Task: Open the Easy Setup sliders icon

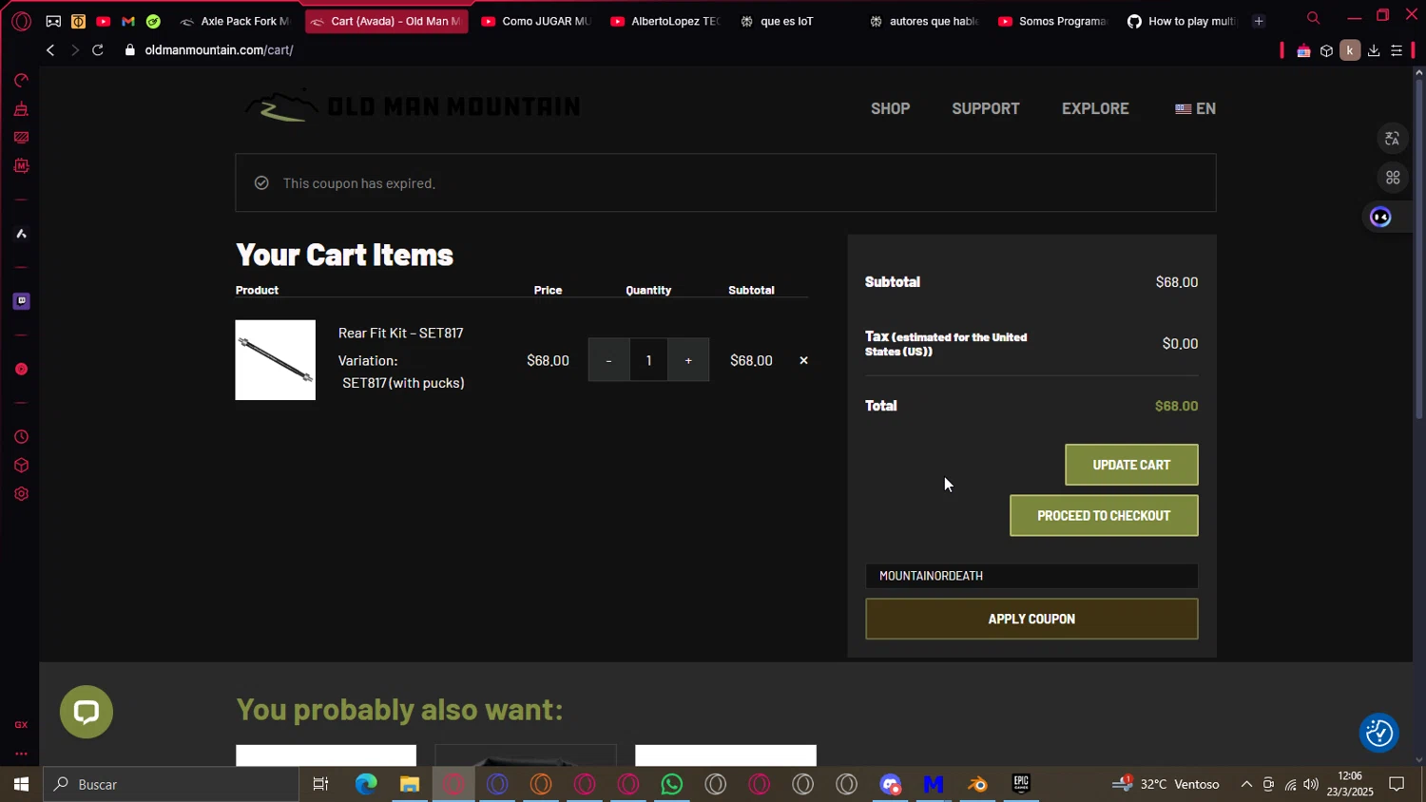Action: click(1397, 50)
